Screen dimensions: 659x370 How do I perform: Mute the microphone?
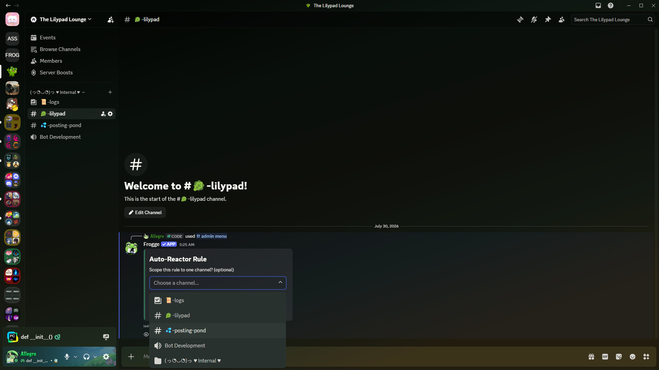pos(67,357)
